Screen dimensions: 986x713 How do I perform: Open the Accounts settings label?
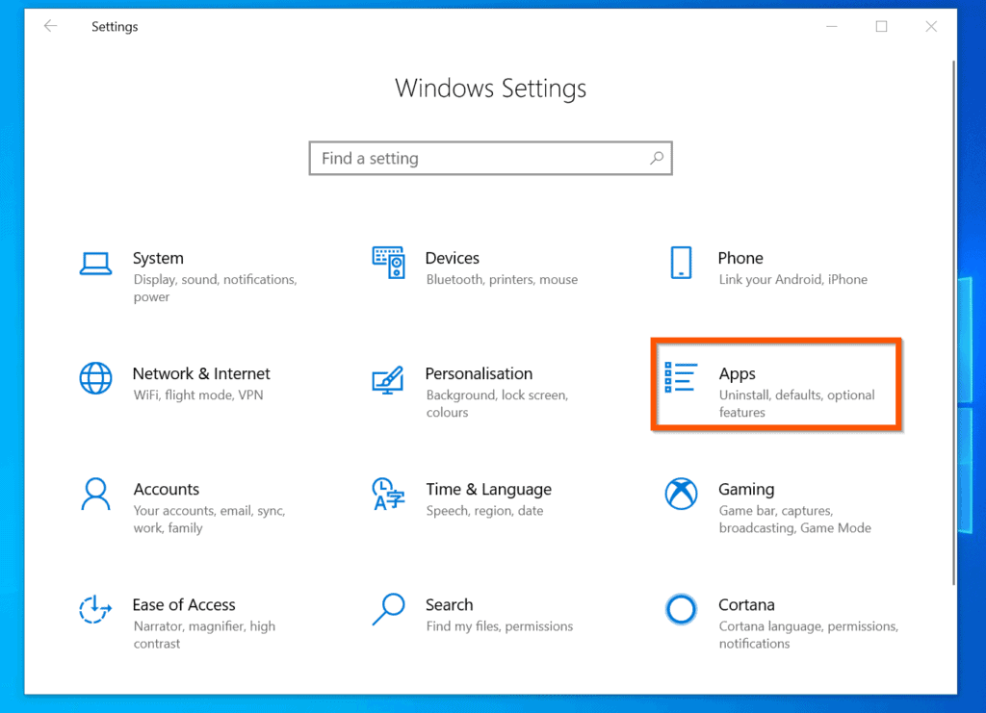tap(167, 489)
